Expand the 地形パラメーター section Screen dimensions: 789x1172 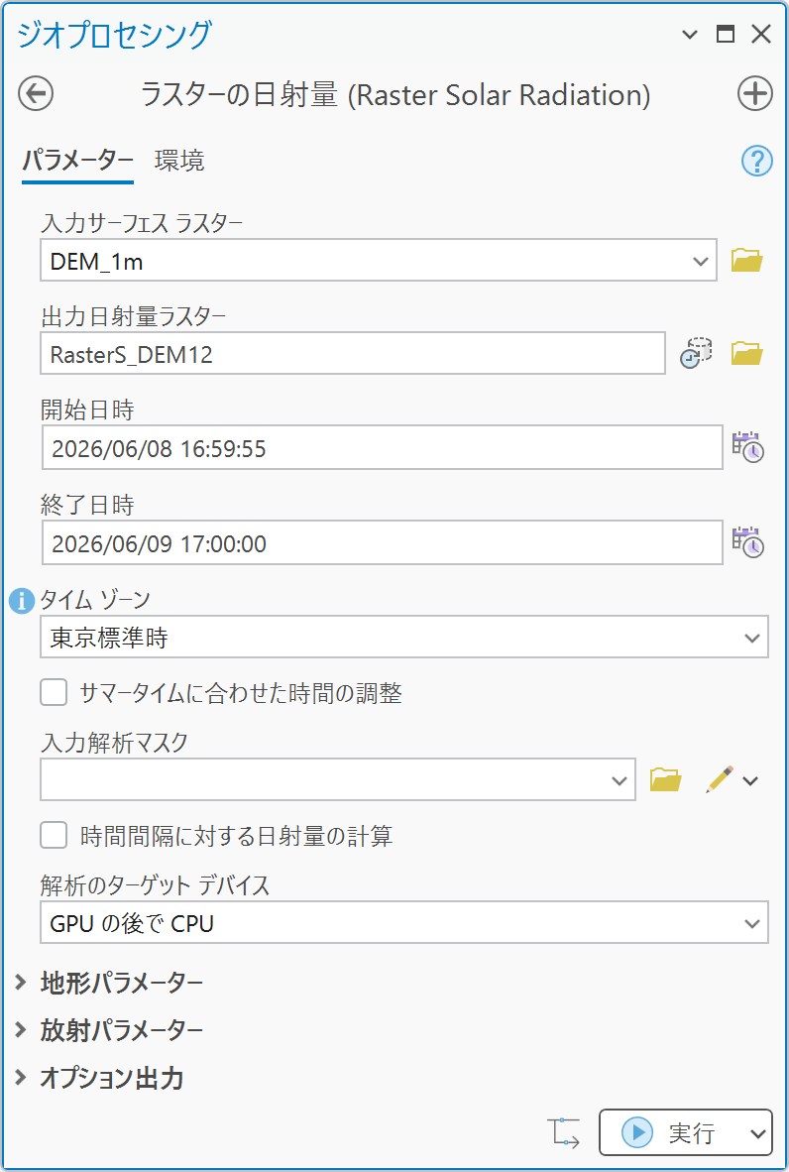[109, 983]
